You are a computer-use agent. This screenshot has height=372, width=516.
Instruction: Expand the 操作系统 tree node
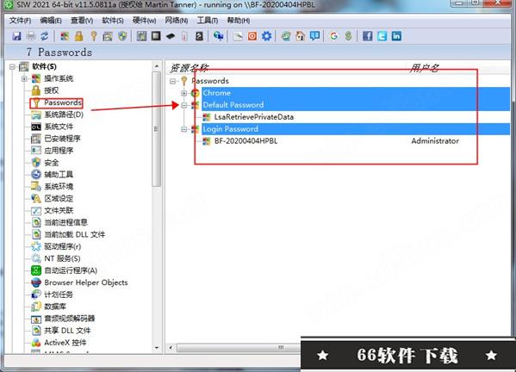click(x=24, y=78)
